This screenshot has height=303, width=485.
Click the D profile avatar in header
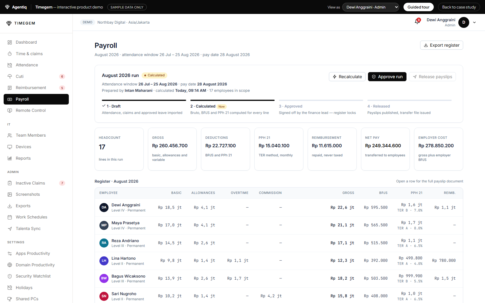(x=464, y=22)
